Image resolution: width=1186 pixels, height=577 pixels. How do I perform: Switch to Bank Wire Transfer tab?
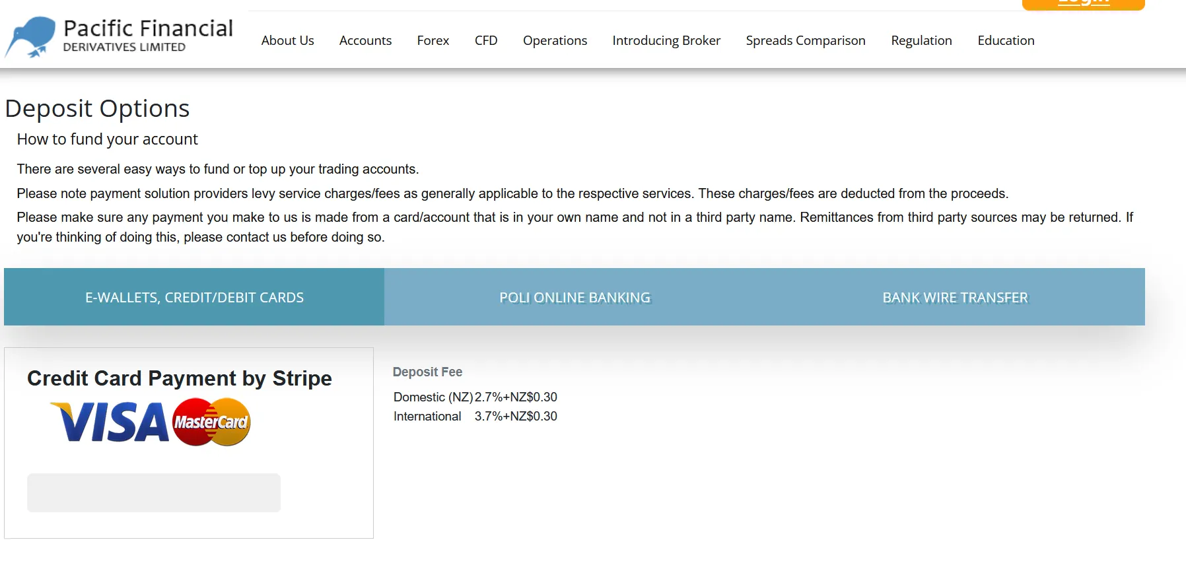(955, 297)
